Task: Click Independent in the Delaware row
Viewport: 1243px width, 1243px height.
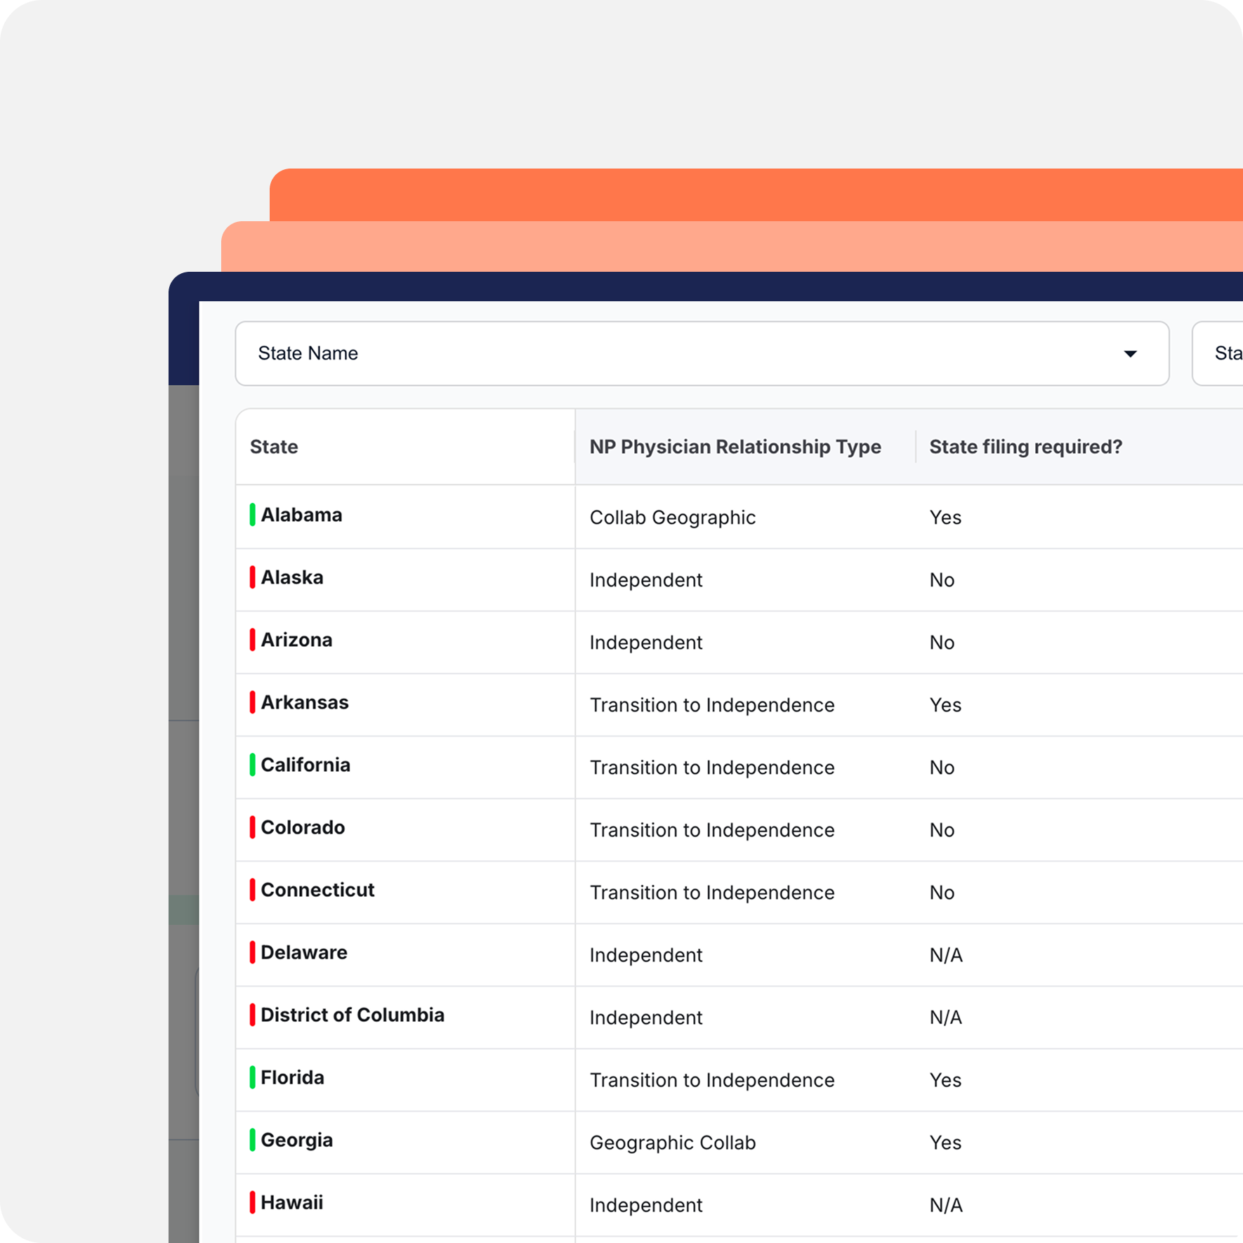Action: pos(646,955)
